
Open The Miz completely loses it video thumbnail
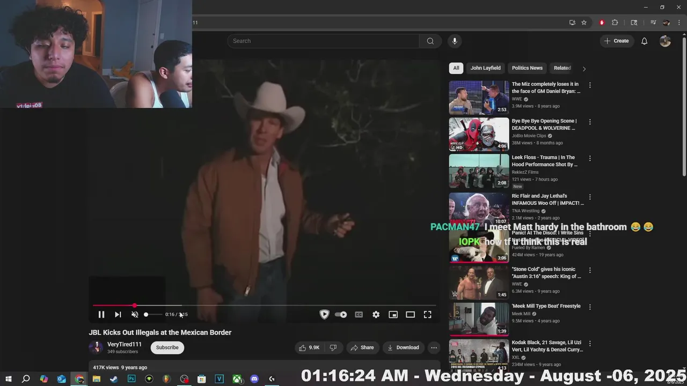[x=479, y=98]
